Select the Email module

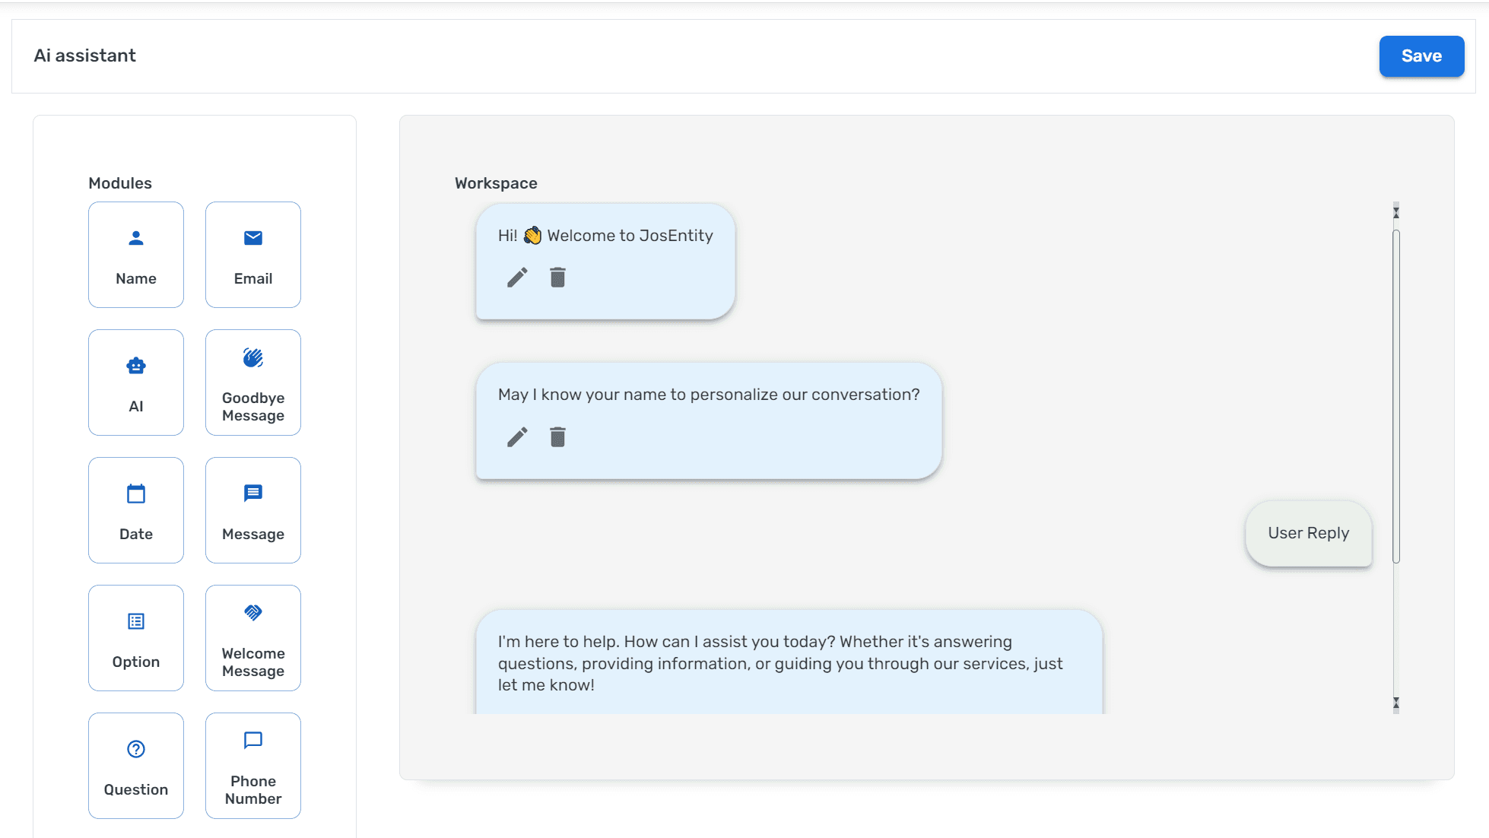pyautogui.click(x=252, y=255)
